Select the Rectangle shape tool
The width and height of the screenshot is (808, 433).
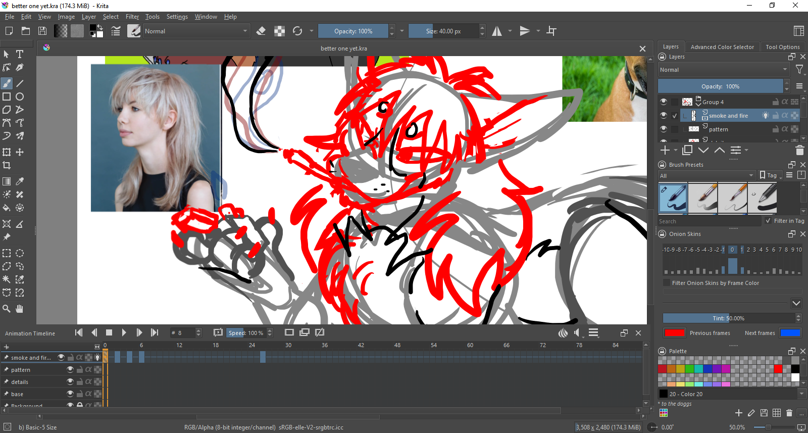click(x=7, y=97)
